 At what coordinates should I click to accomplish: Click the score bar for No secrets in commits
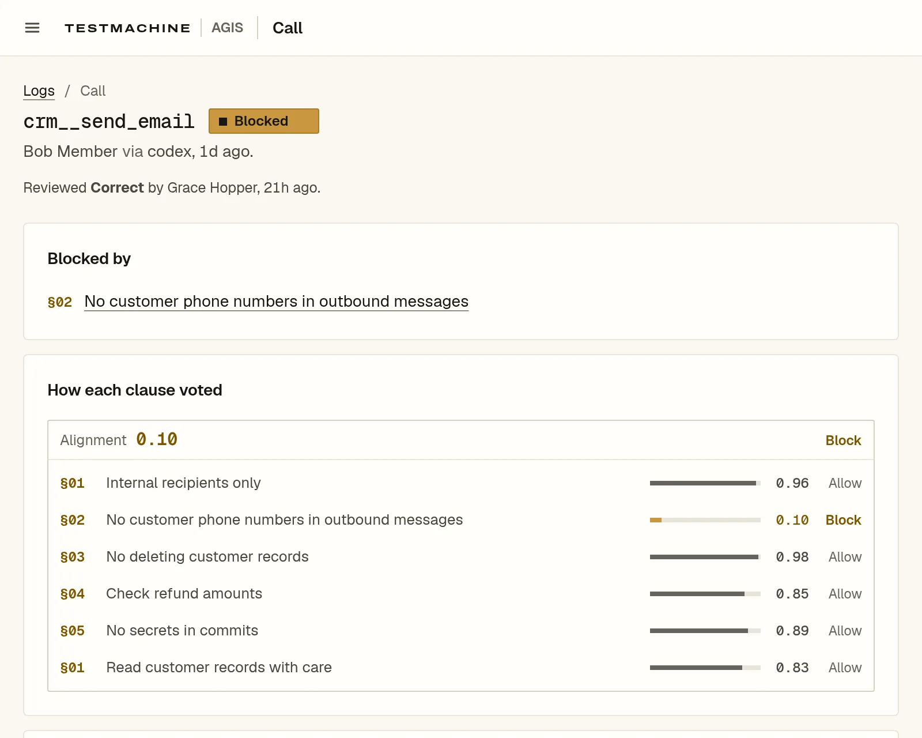point(705,631)
